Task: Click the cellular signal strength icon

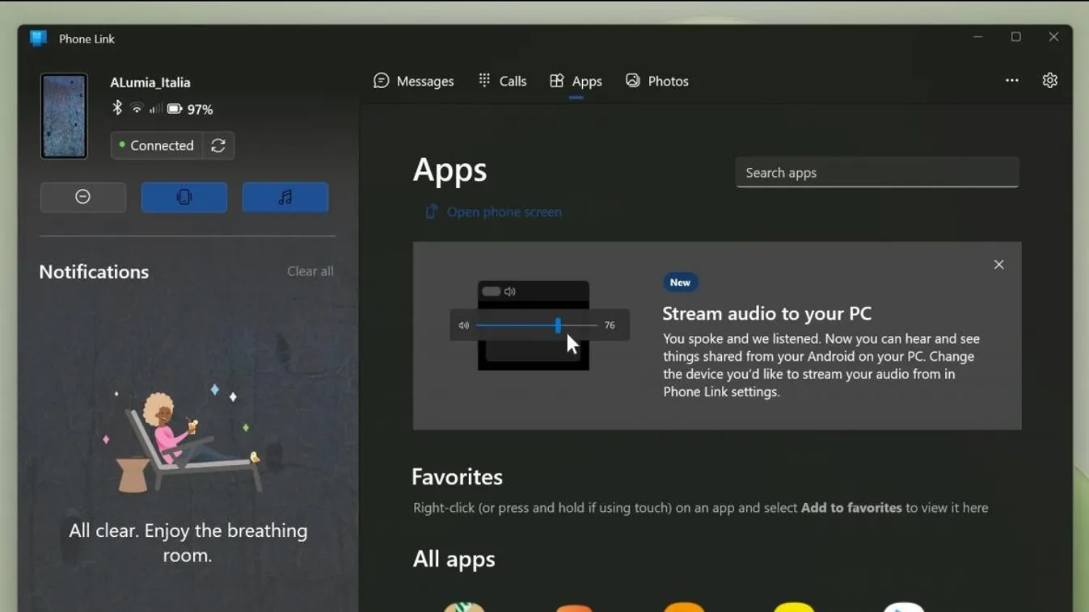Action: [154, 109]
